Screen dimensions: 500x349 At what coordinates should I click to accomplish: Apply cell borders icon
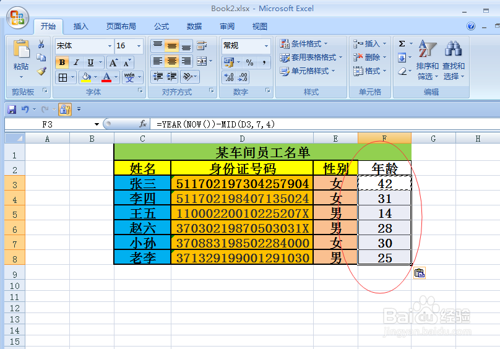tap(63, 77)
